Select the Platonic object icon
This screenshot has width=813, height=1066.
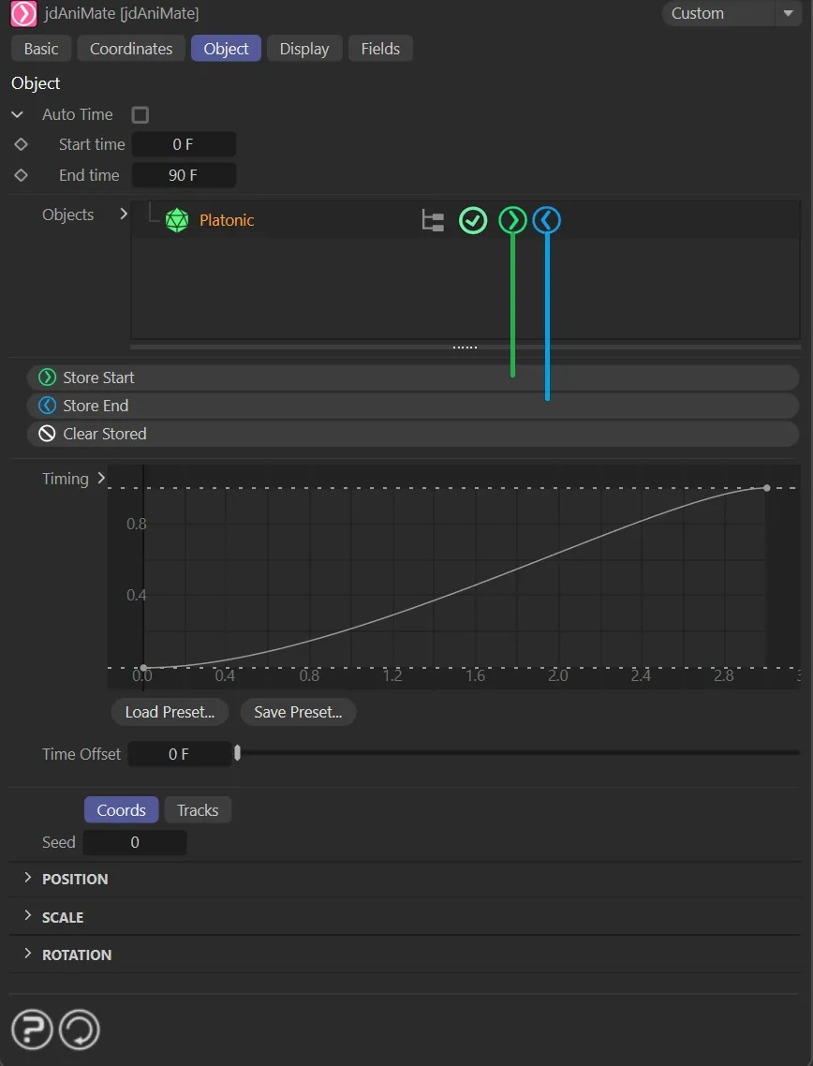click(177, 220)
